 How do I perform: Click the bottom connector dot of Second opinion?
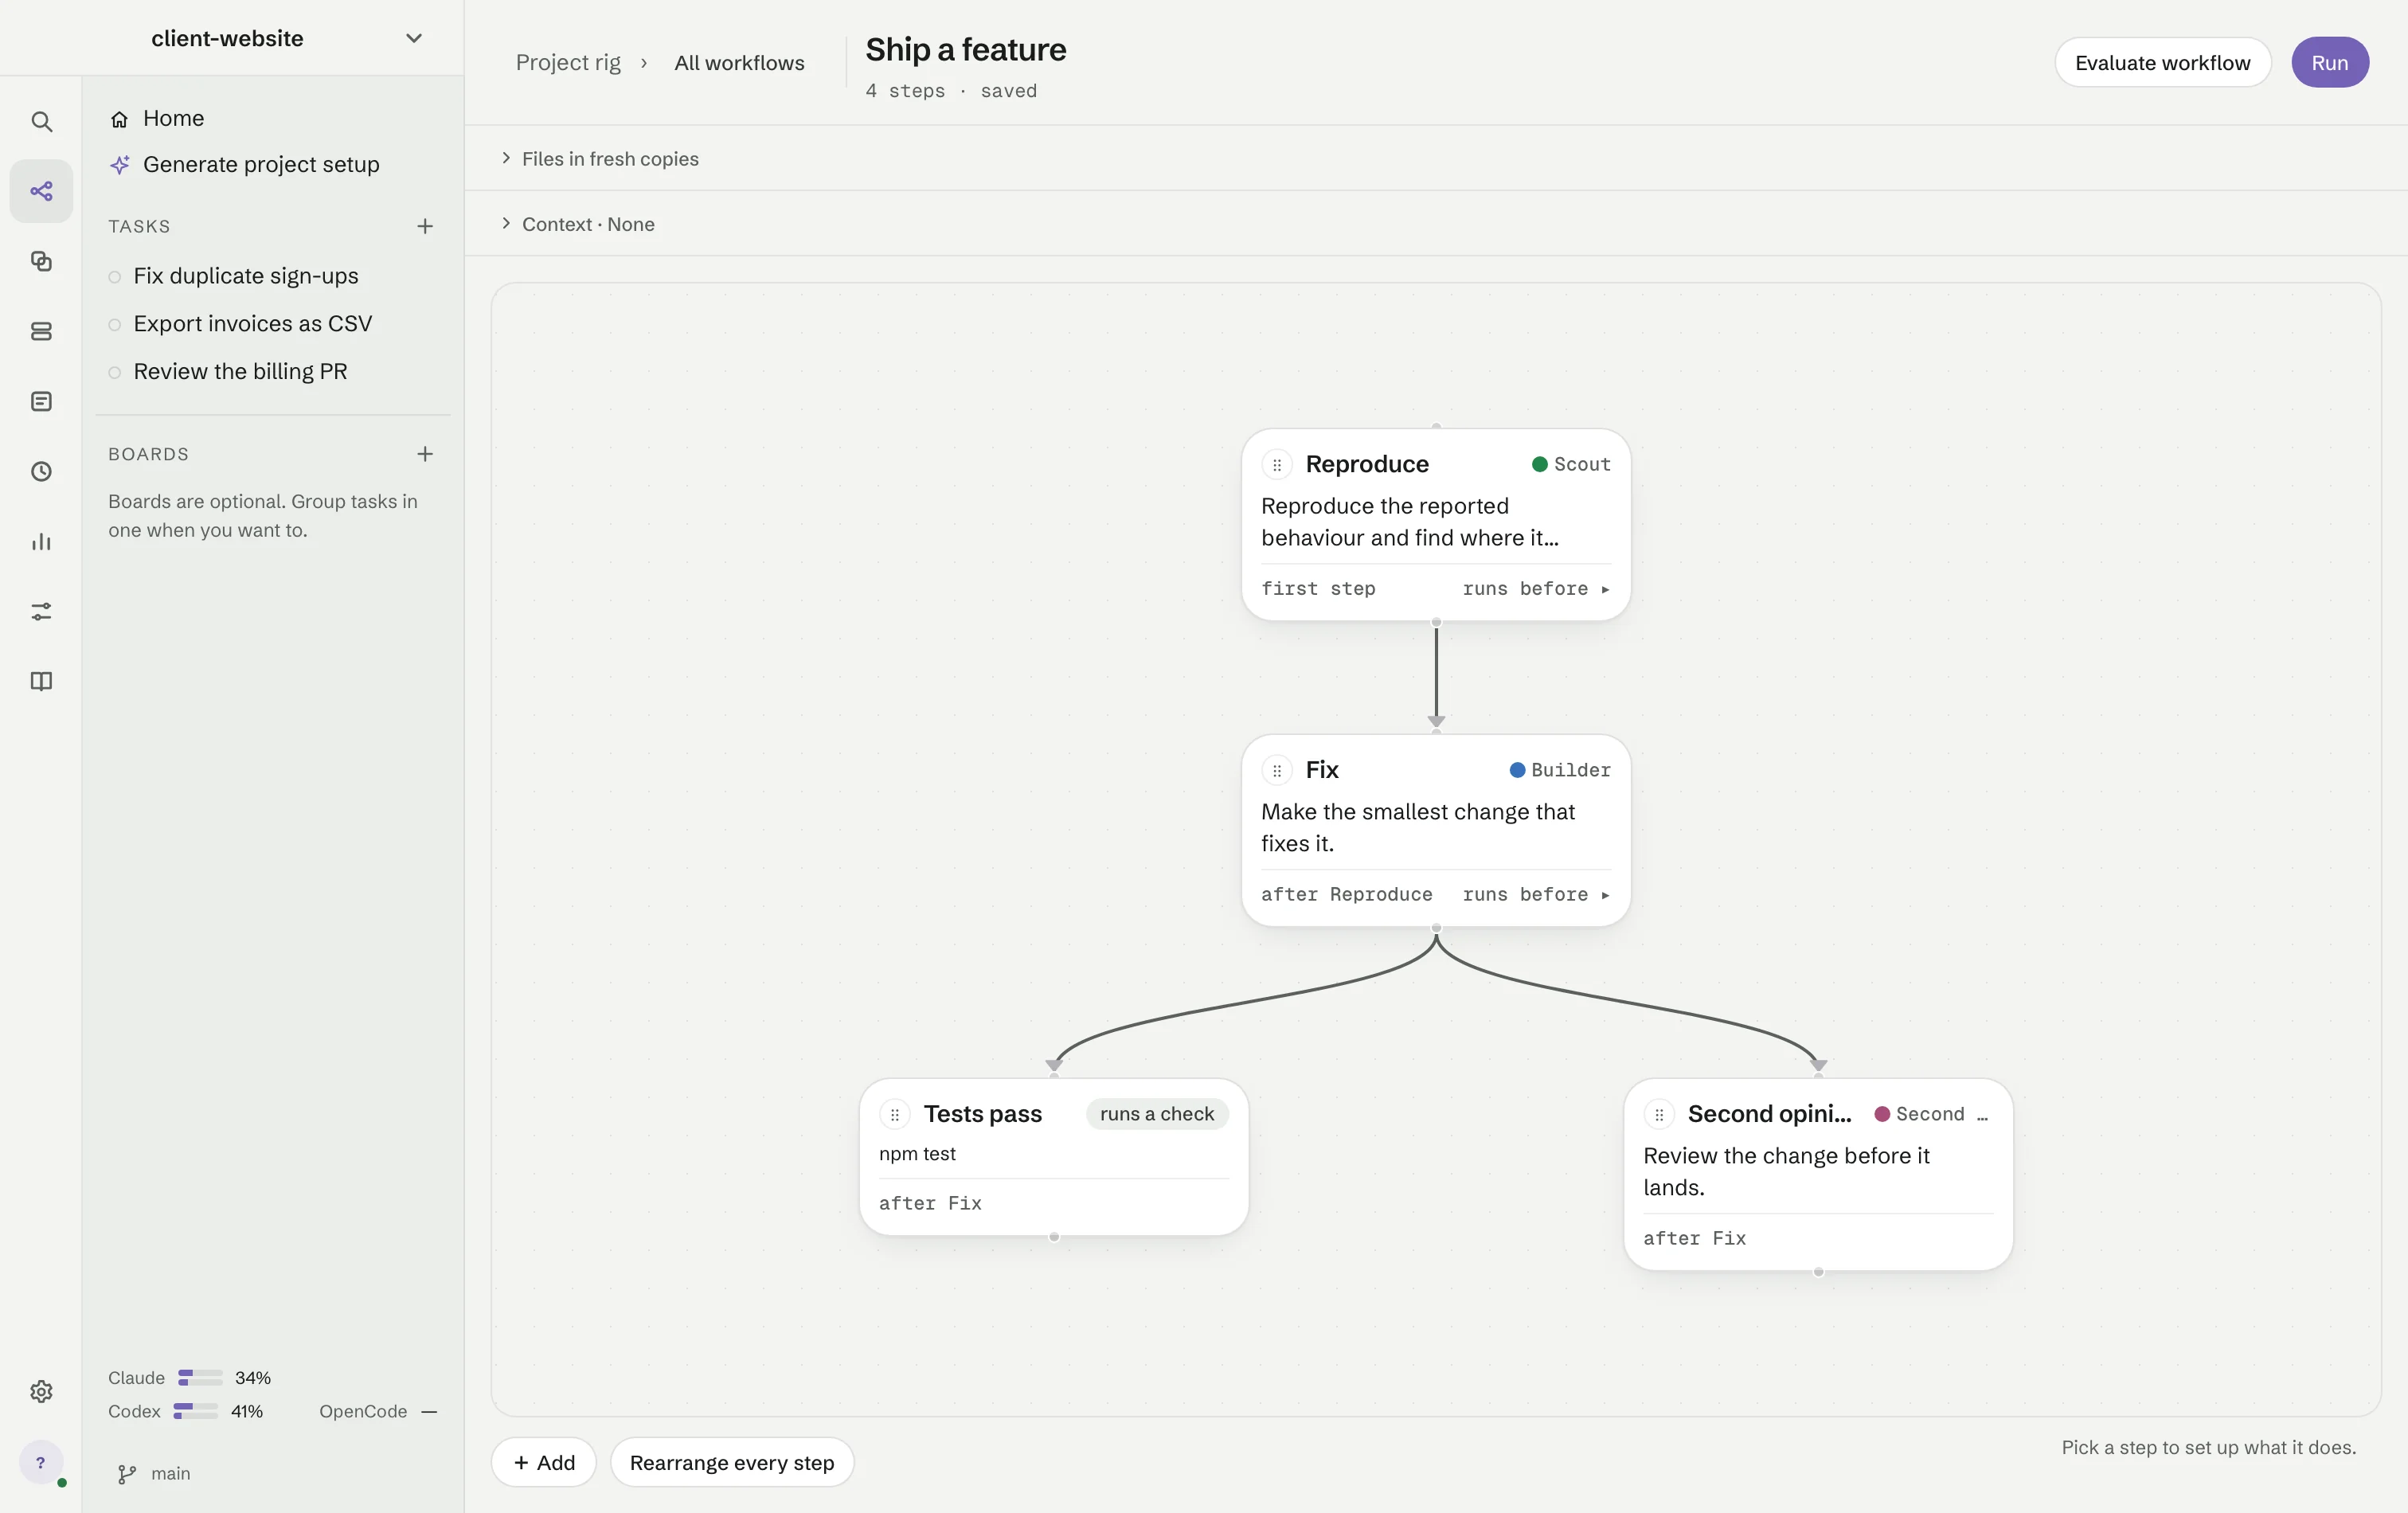point(1818,1272)
